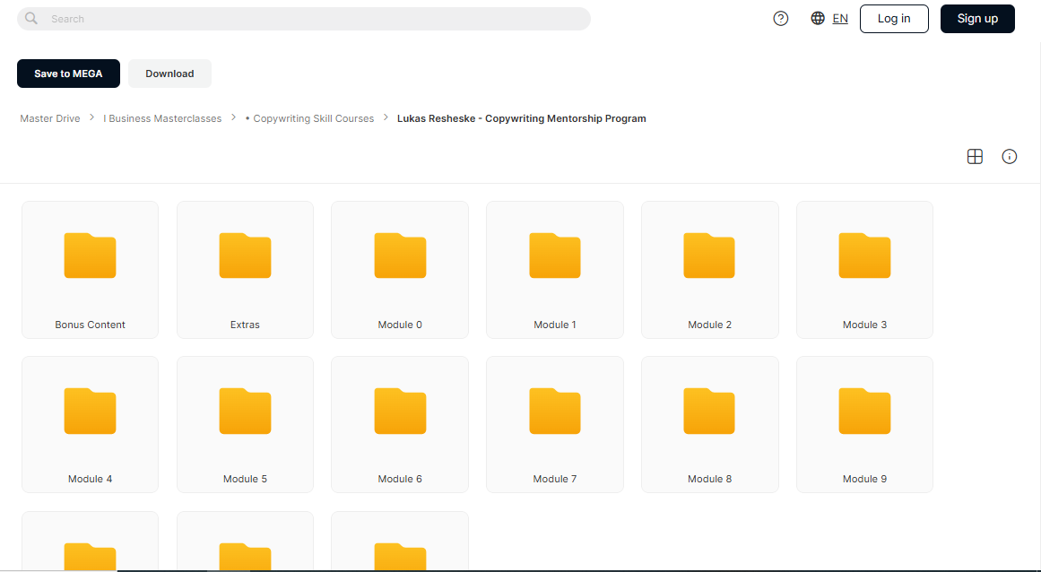This screenshot has width=1041, height=572.
Task: Select the Module 4 label
Action: [91, 479]
